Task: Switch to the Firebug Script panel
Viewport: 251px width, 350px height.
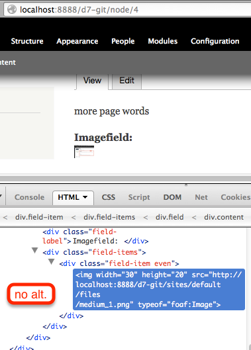Action: point(139,197)
